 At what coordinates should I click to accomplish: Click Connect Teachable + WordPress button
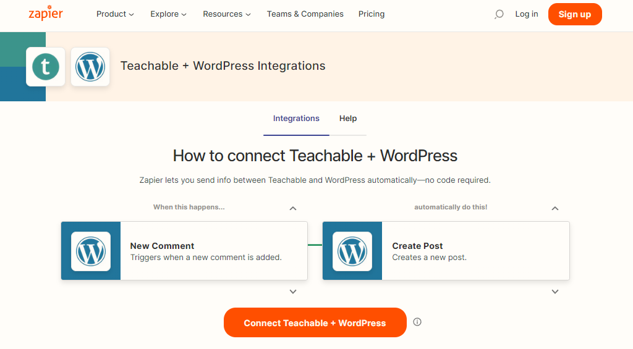click(315, 323)
